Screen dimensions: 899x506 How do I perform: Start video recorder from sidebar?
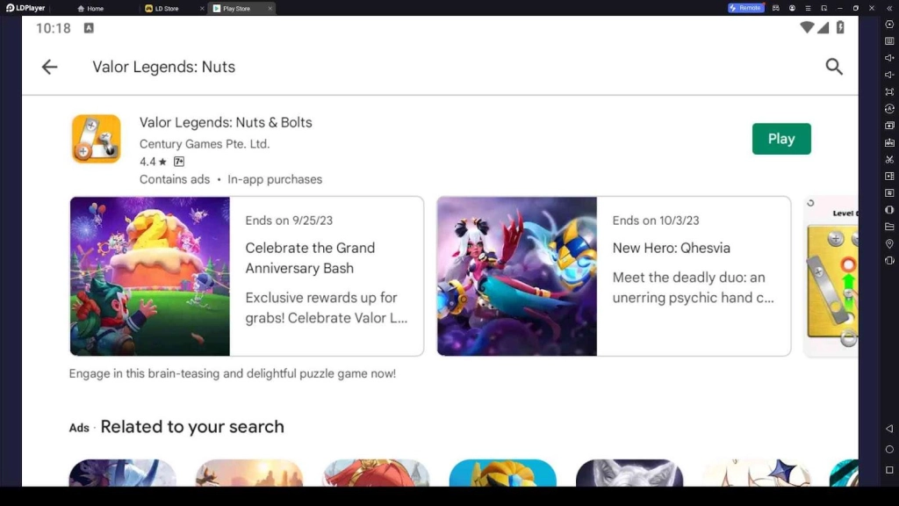pyautogui.click(x=889, y=176)
